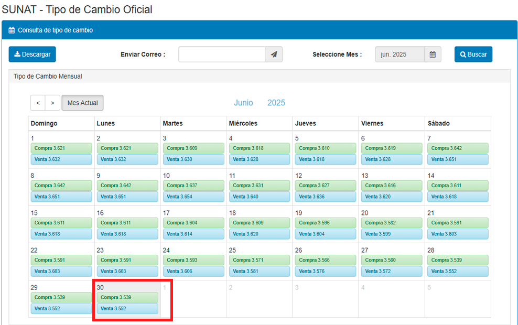Select Compra 3.631 on day 11
This screenshot has width=518, height=325.
click(260, 185)
